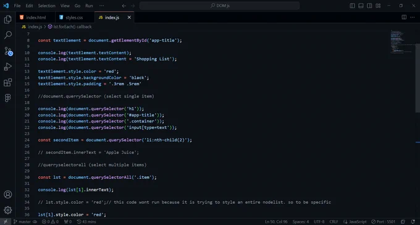Click line number 24 in gutter

tap(27, 140)
